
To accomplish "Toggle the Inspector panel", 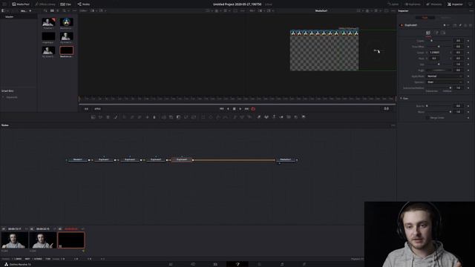I will coord(455,4).
